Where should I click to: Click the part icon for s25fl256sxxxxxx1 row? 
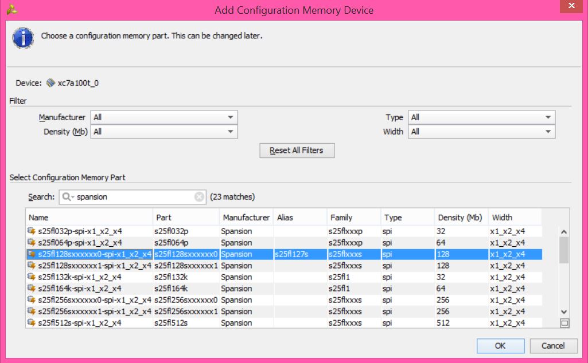pos(32,311)
